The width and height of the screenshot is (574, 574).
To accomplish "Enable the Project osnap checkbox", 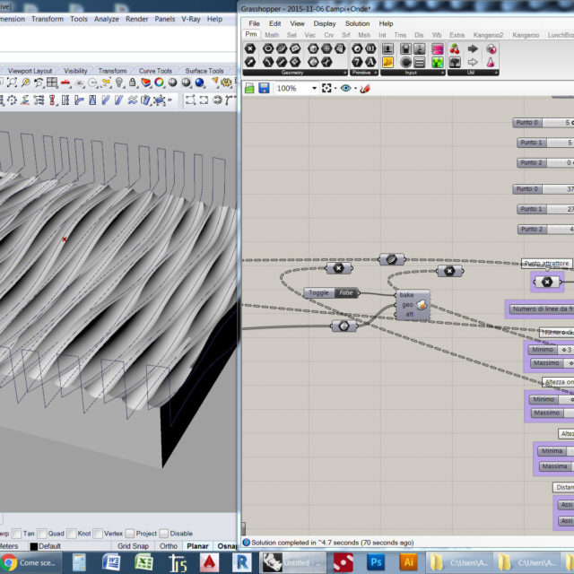I will (130, 533).
